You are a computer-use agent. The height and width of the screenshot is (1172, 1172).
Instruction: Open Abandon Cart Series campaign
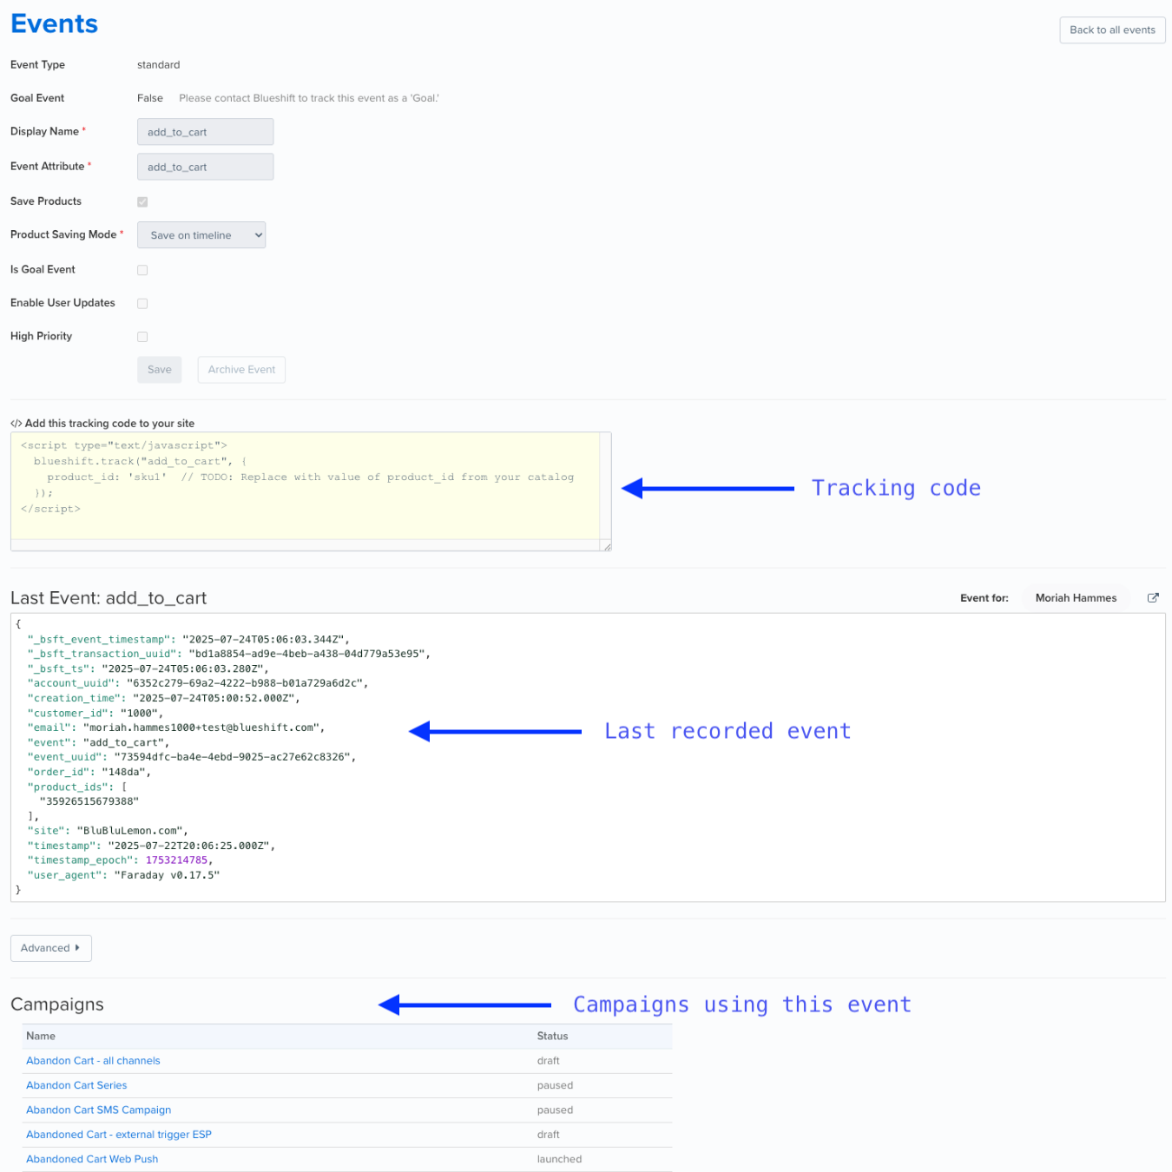(76, 1085)
